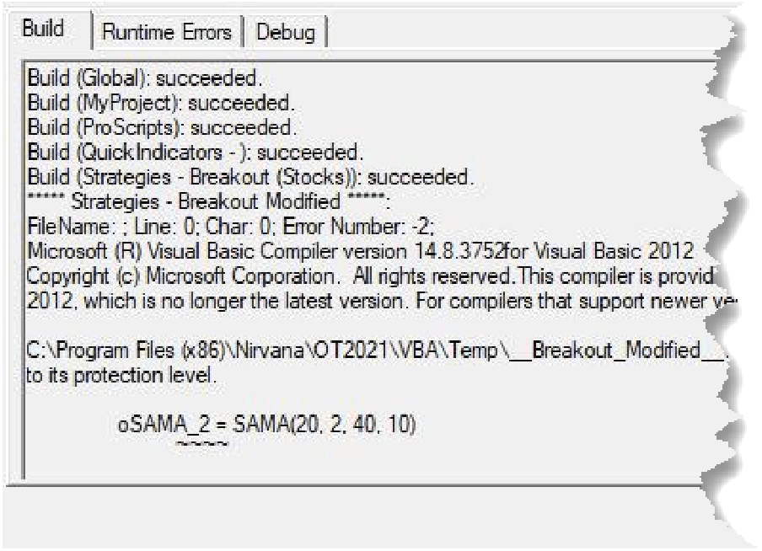Click the Copyright Microsoft Corporation line

pyautogui.click(x=370, y=276)
